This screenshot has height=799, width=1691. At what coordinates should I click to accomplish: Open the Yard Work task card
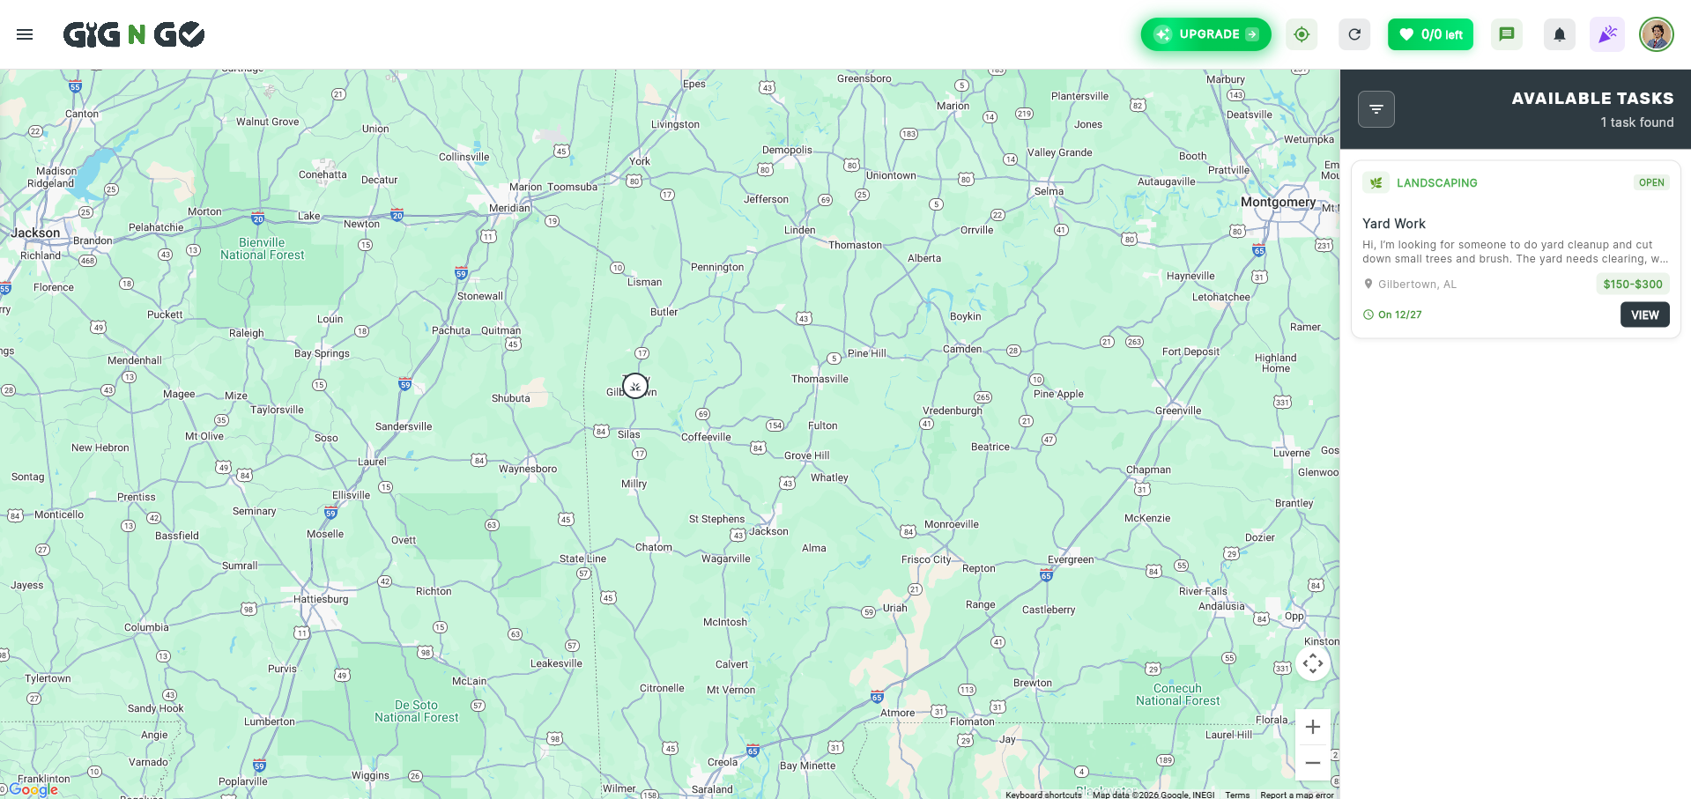click(1516, 249)
